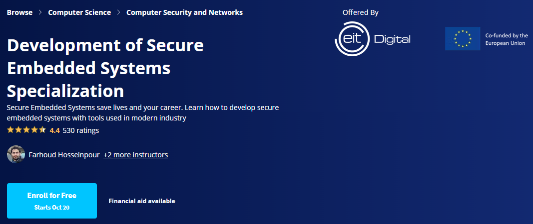Click the 4.4 rating score
This screenshot has height=224, width=533.
click(x=55, y=130)
